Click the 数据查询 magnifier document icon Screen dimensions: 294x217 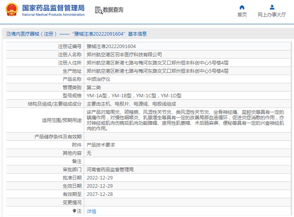(98, 10)
